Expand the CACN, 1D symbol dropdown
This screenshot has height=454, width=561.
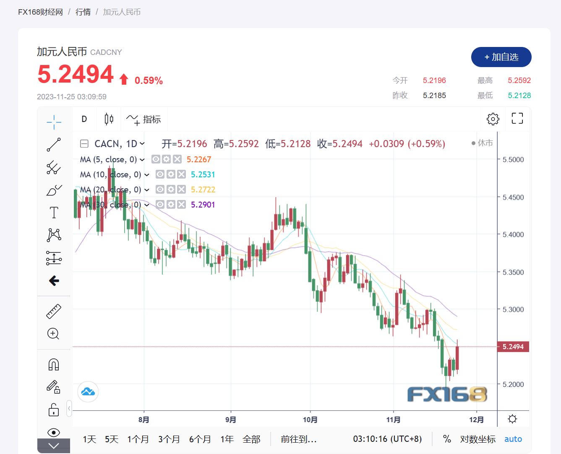[142, 144]
